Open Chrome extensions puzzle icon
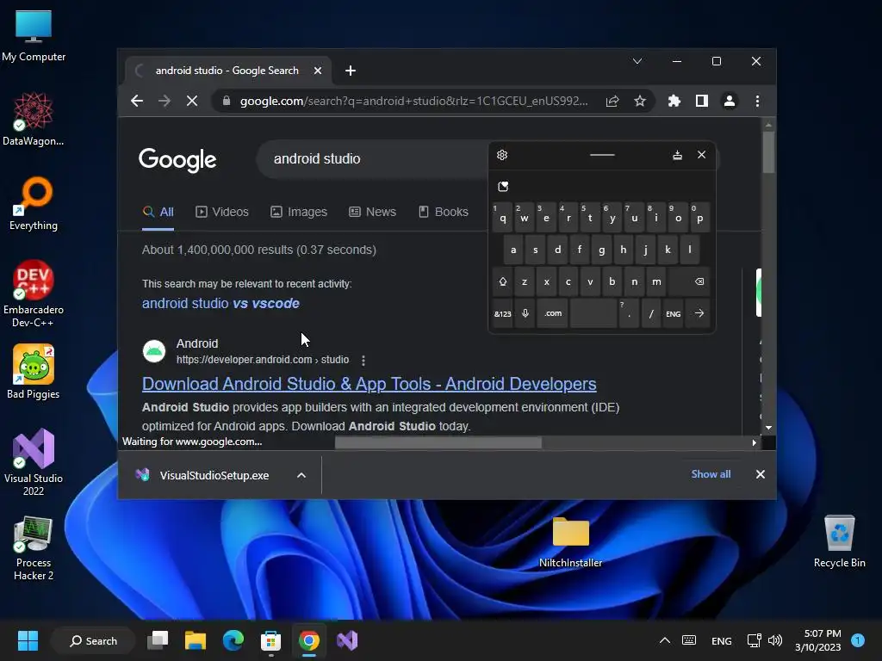The width and height of the screenshot is (882, 661). pyautogui.click(x=674, y=102)
